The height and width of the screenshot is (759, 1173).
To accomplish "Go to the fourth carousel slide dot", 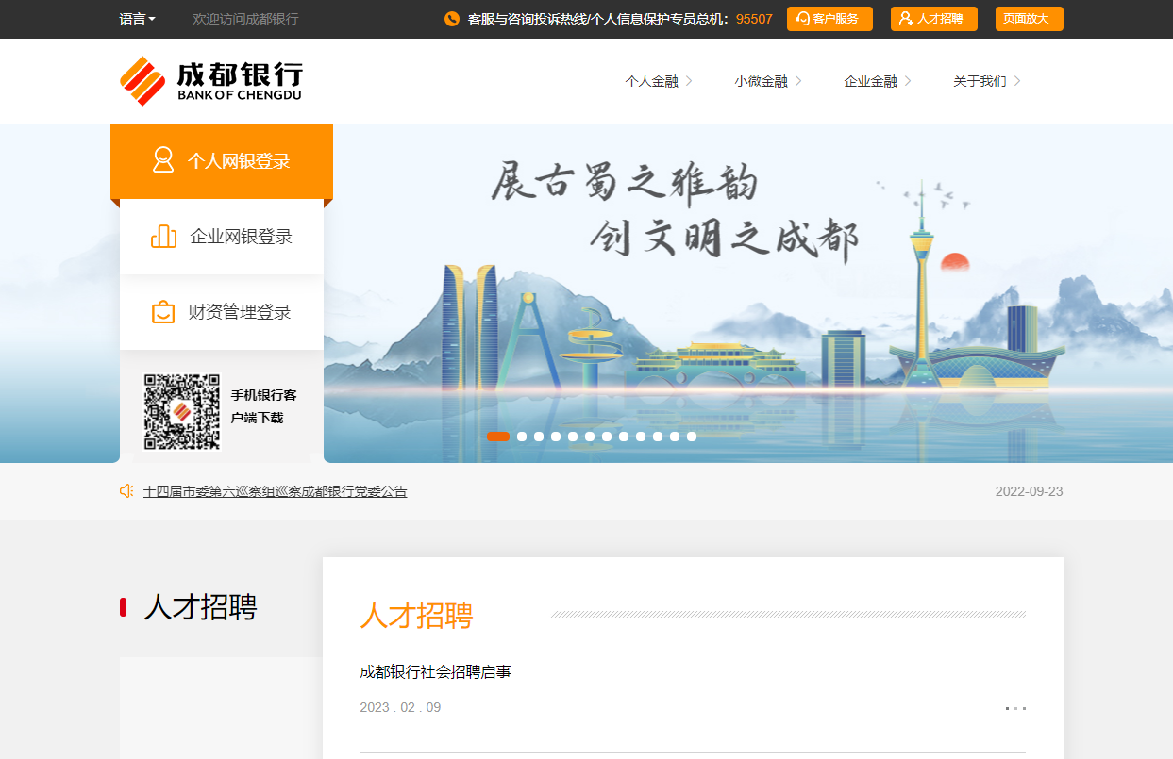I will point(556,437).
